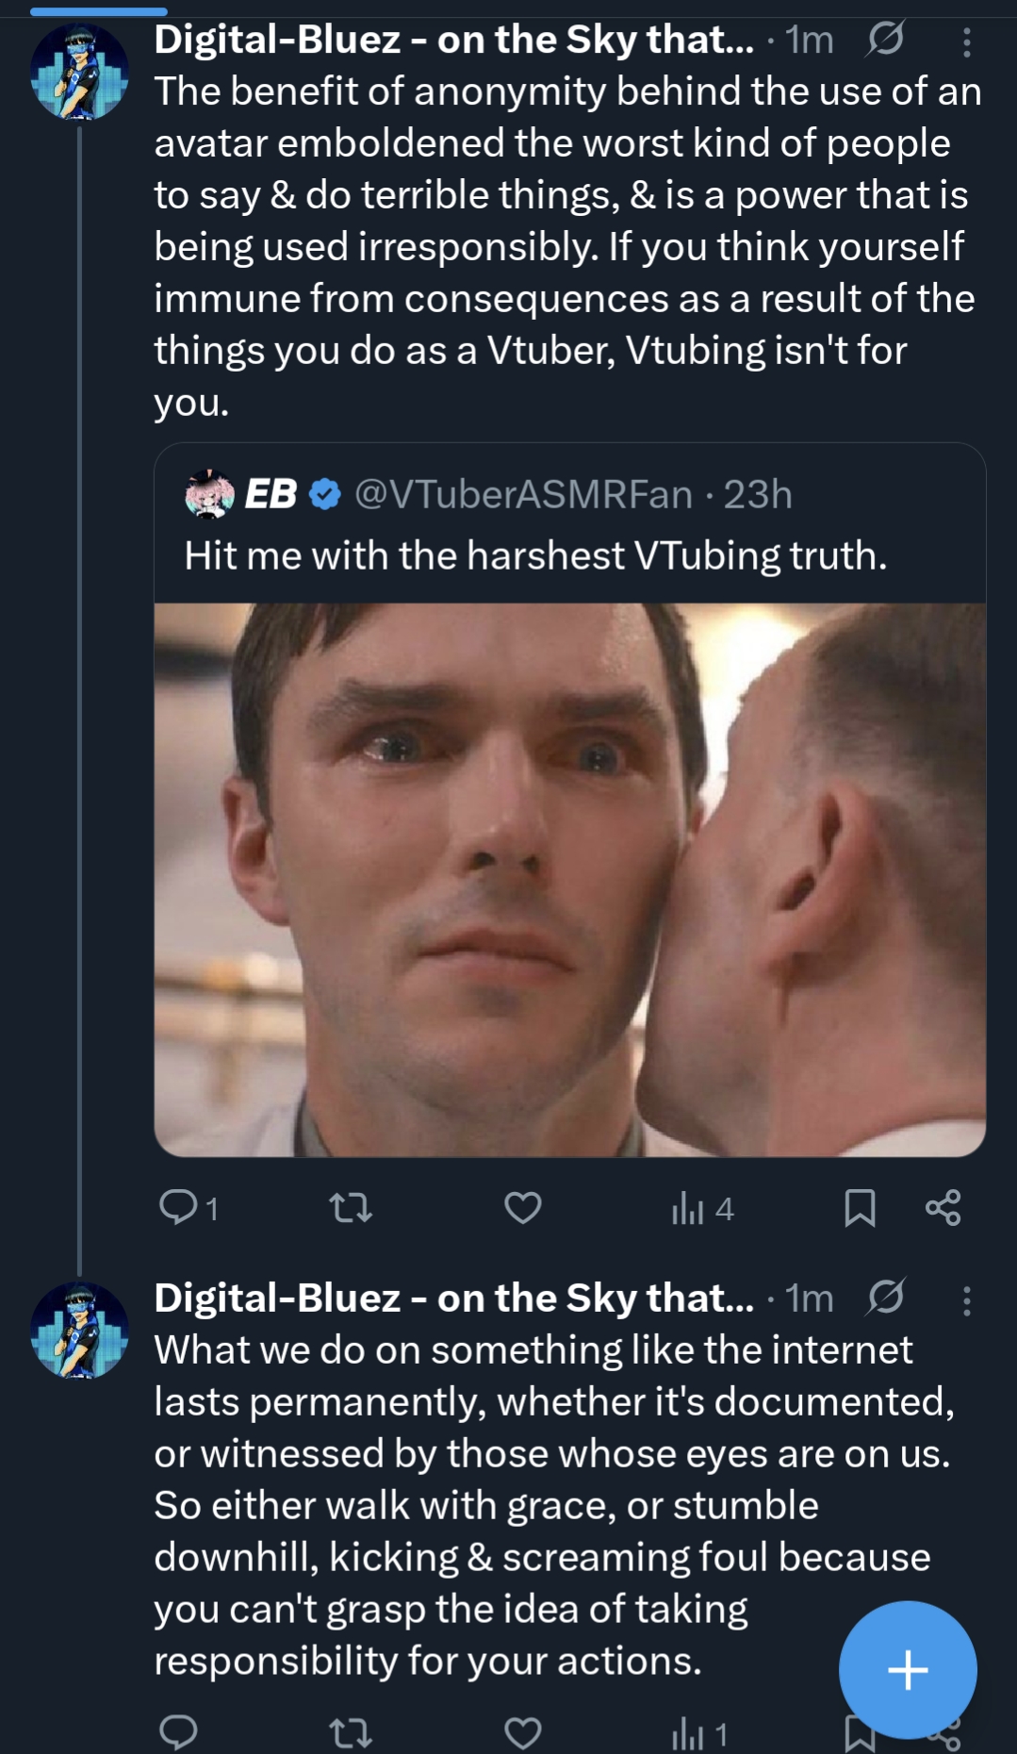1017x1754 pixels.
Task: Open EB's small avatar in quoted tweet
Action: tap(209, 494)
